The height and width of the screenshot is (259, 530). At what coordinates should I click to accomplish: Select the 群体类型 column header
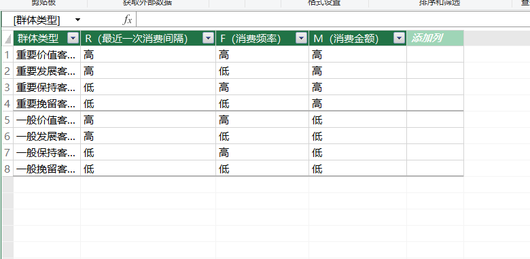click(47, 38)
